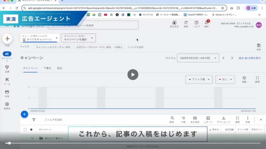Click the download icon in table toolbar
Image resolution: width=266 pixels, height=149 pixels.
pyautogui.click(x=223, y=118)
